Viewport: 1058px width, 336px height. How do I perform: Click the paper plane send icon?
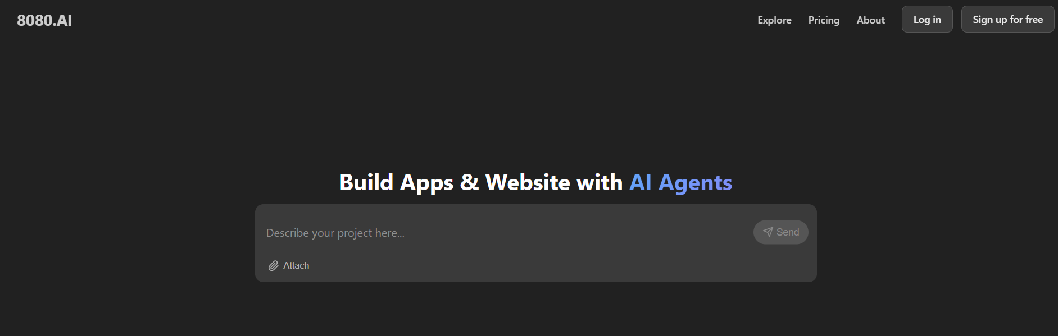(x=768, y=232)
